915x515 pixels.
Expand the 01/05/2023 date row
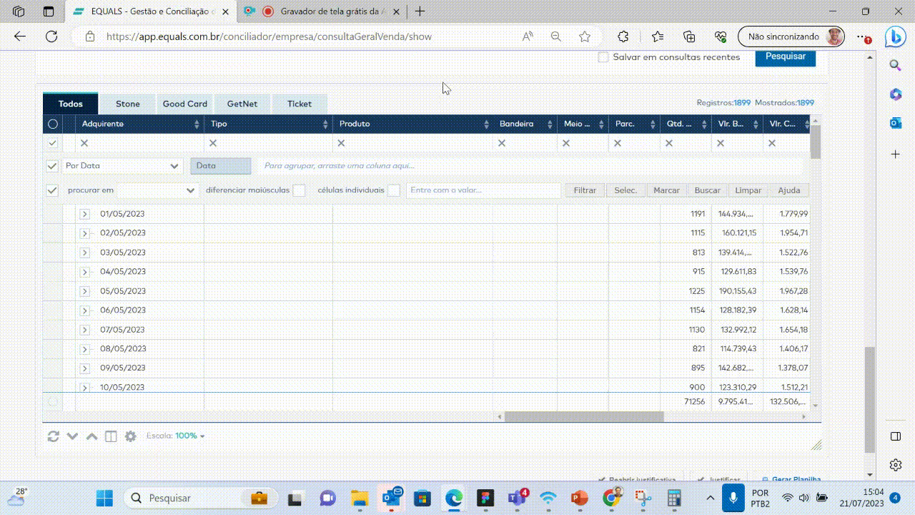tap(84, 214)
